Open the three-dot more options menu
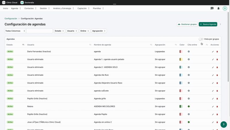Image resolution: width=230 pixels, height=130 pixels. pos(221,24)
